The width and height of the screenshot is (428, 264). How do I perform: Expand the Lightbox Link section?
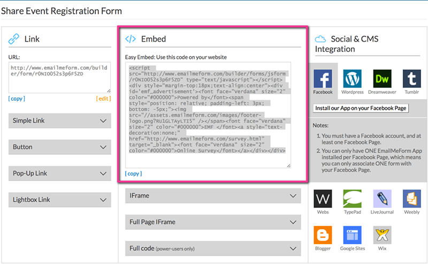coord(60,200)
